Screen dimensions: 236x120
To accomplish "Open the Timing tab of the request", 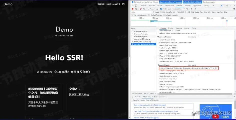I will [194, 28].
